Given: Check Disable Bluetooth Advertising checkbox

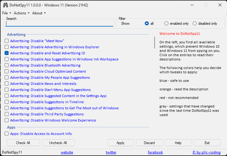Looking at the screenshot, I should click(x=6, y=65).
